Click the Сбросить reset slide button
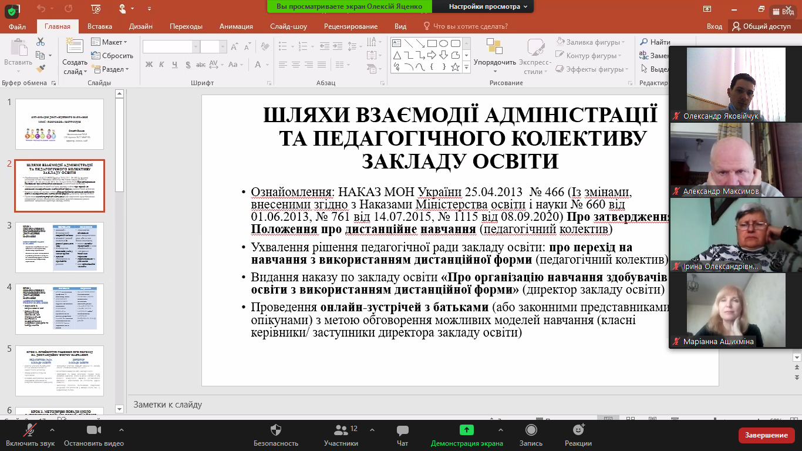The image size is (802, 451). (x=112, y=56)
